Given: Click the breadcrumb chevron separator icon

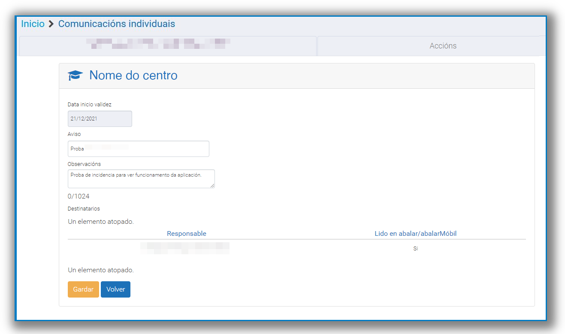Looking at the screenshot, I should point(51,24).
